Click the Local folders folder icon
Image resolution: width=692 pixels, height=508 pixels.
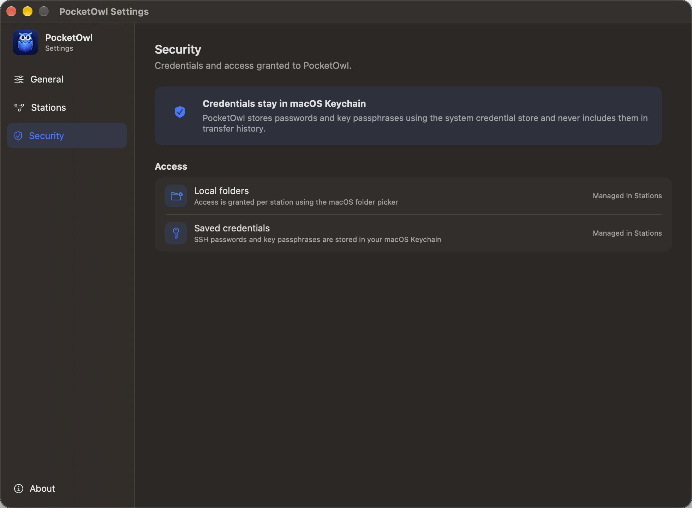coord(176,196)
